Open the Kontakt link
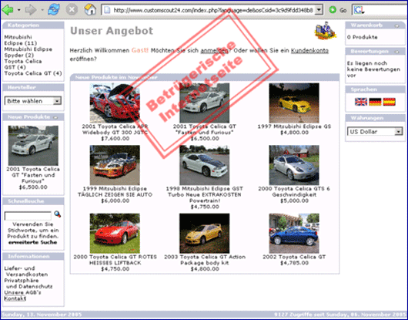 (x=15, y=298)
